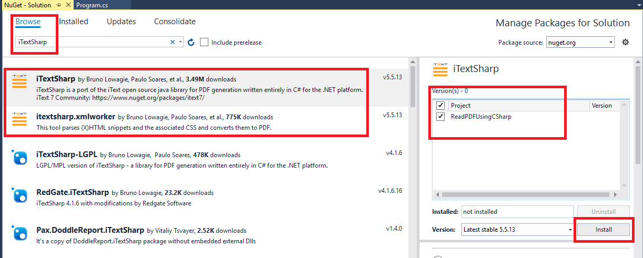Clear the search box with X icon

[x=172, y=42]
